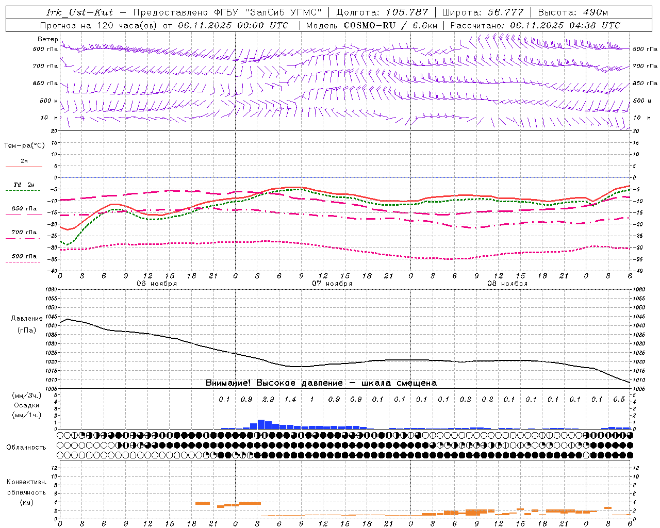
Task: Click the (мм/1ч.) precipitation unit label
Action: 26,415
